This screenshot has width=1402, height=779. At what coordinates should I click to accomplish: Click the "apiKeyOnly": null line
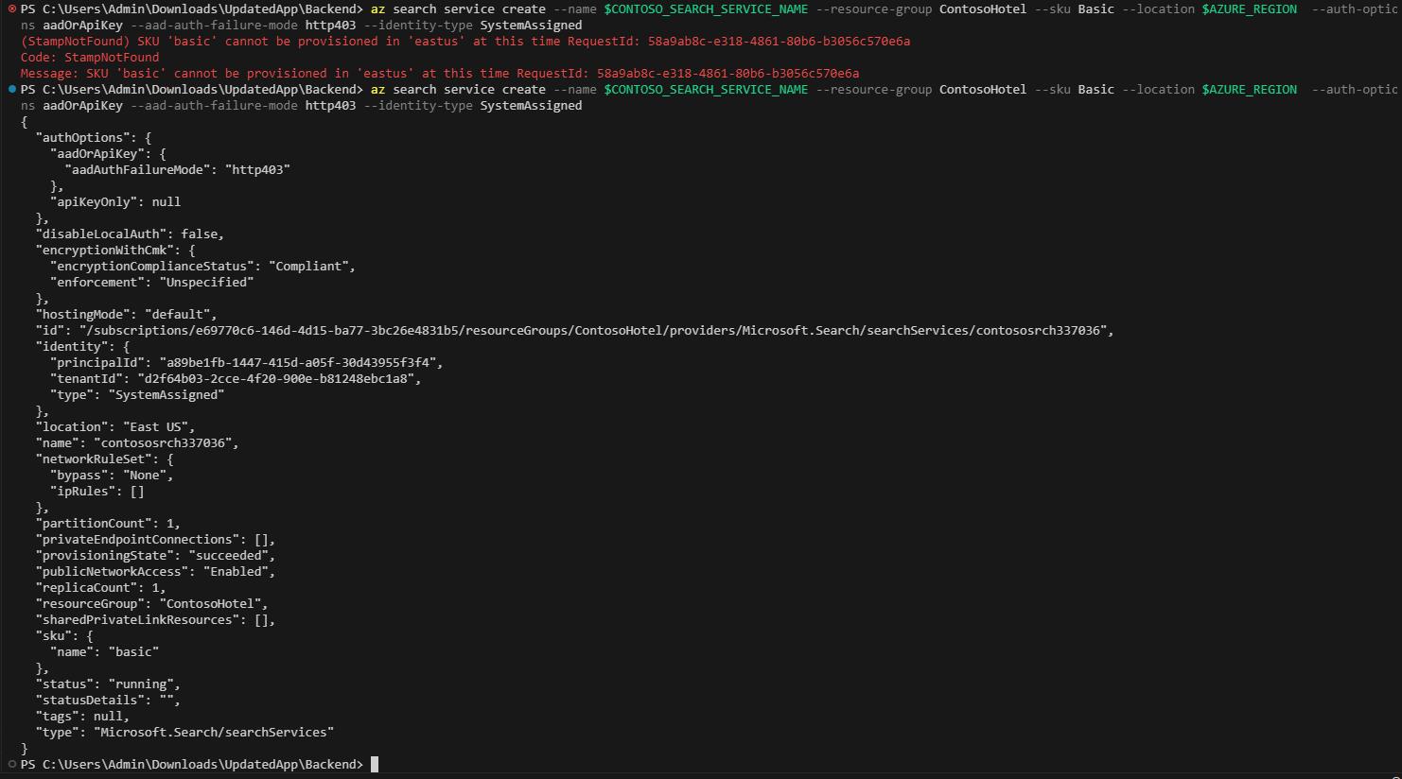click(115, 202)
